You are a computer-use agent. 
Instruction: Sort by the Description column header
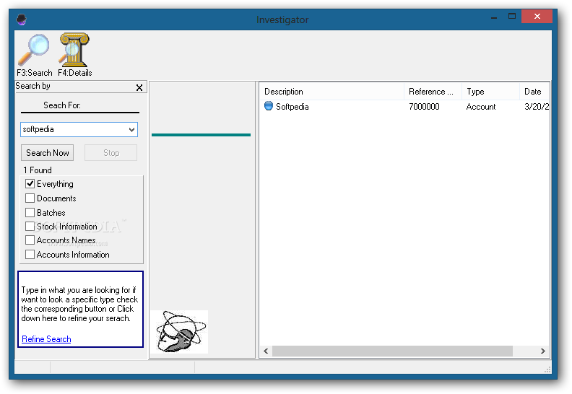[331, 92]
